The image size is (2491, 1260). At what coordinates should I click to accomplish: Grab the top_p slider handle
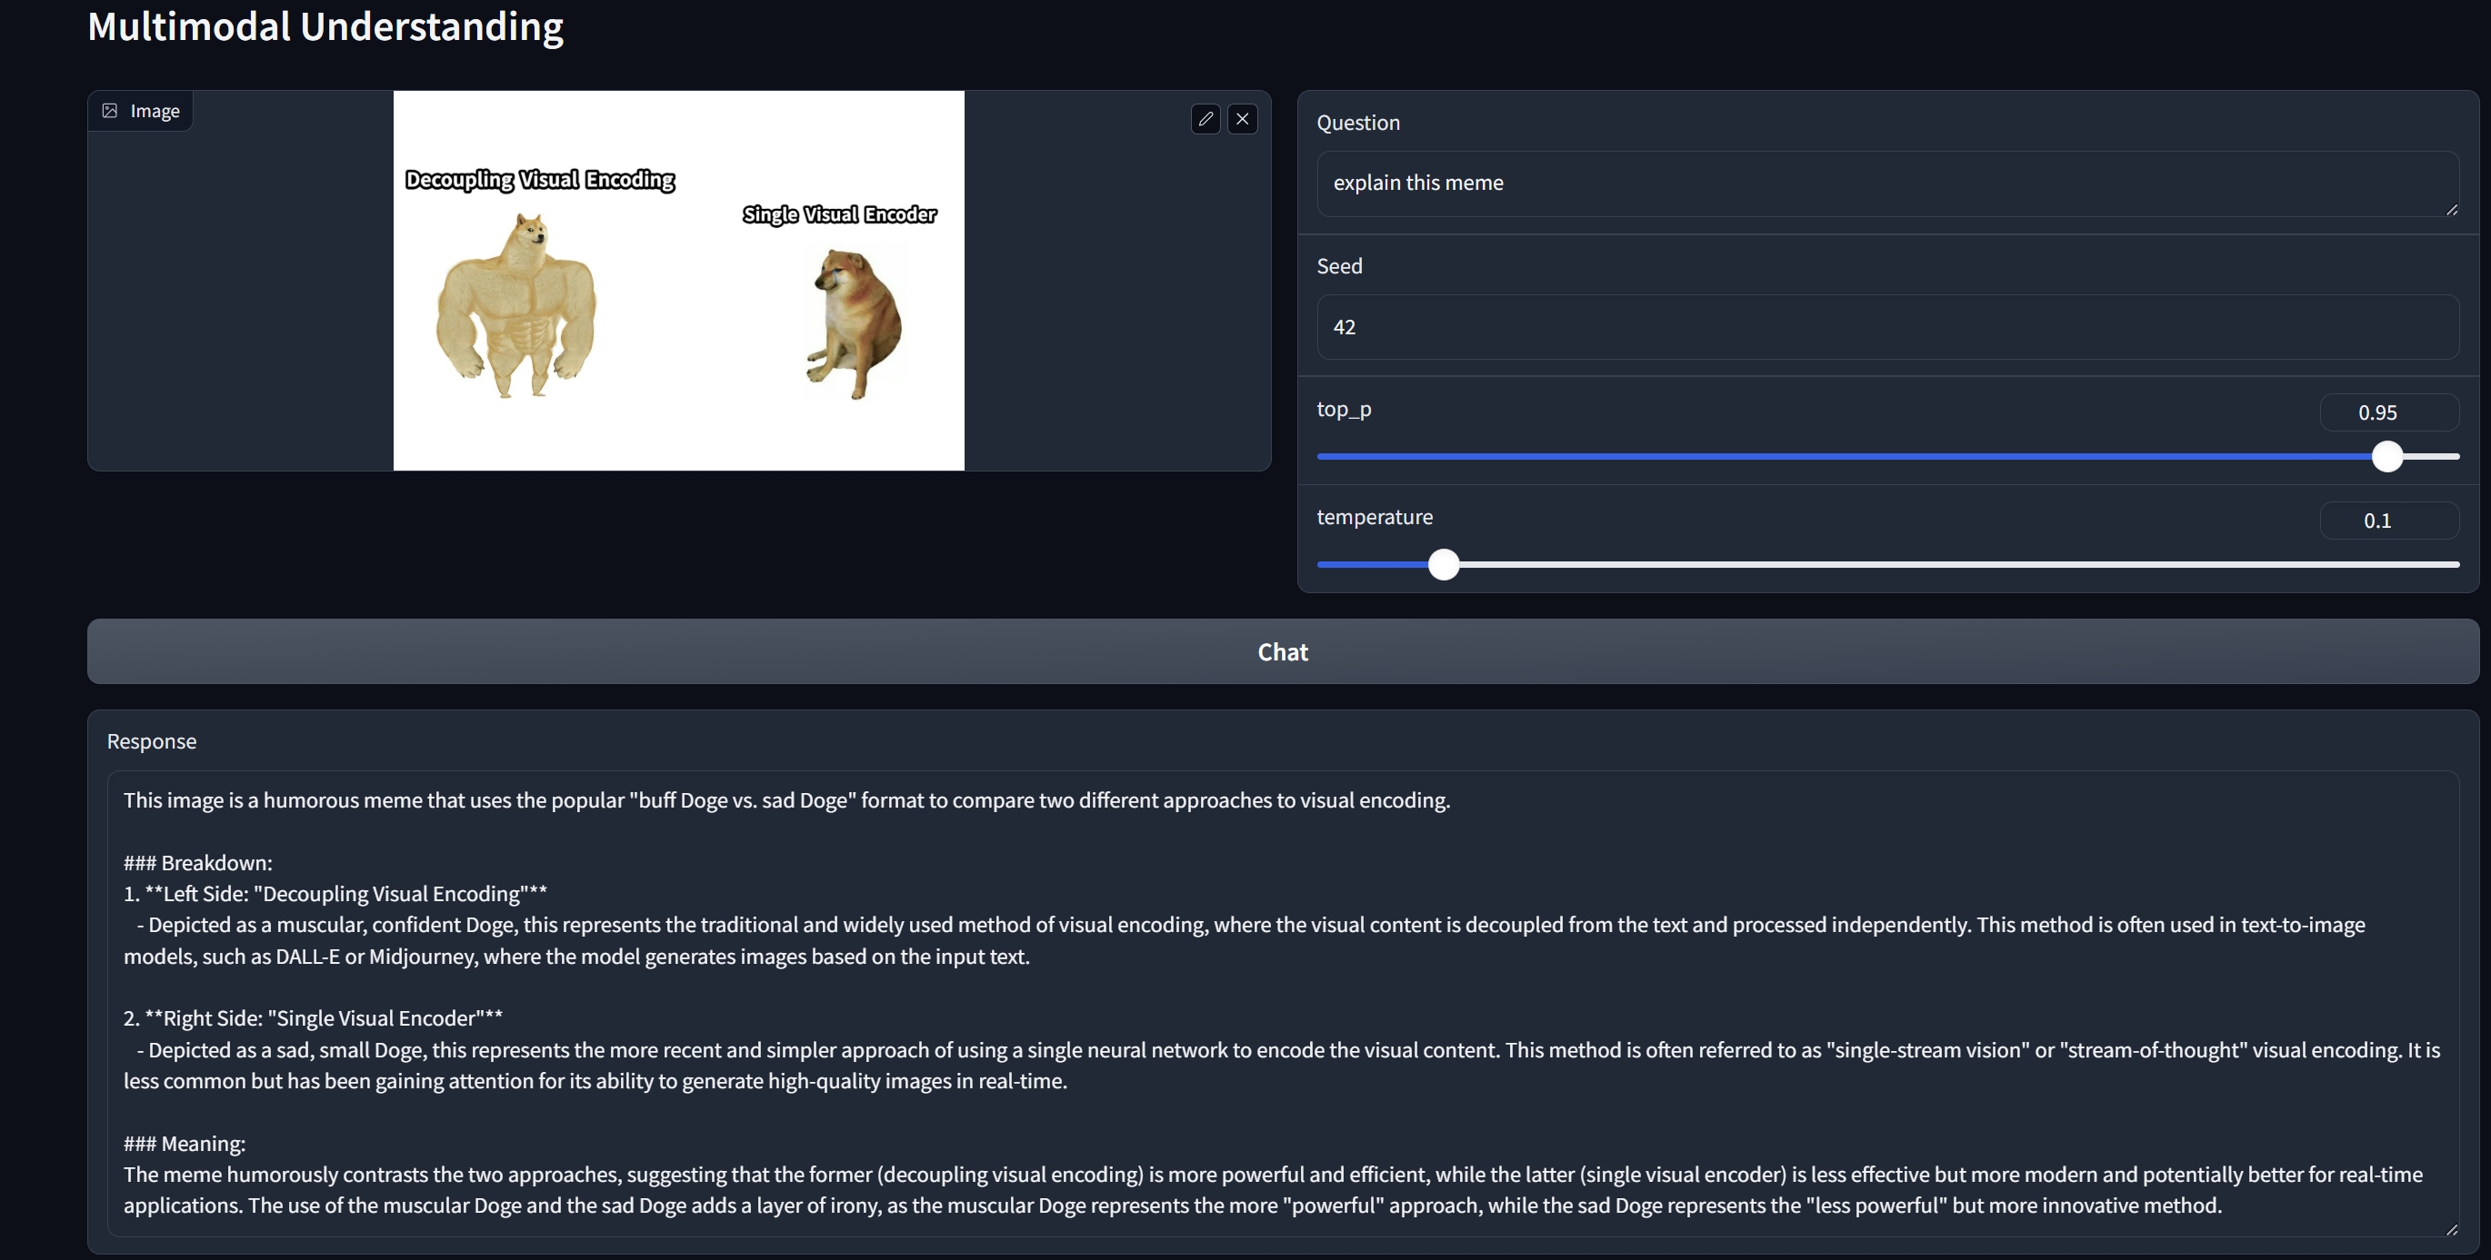pyautogui.click(x=2387, y=456)
